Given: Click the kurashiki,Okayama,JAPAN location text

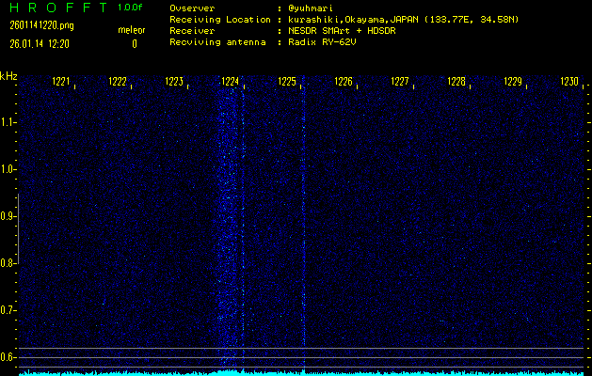Looking at the screenshot, I should click(x=403, y=20).
